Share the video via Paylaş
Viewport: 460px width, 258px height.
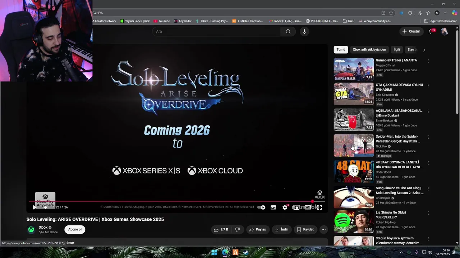[x=258, y=229]
